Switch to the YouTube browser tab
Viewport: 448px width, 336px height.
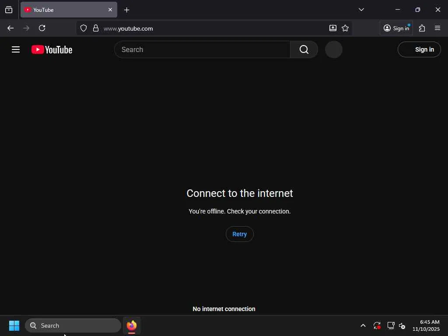click(x=69, y=10)
